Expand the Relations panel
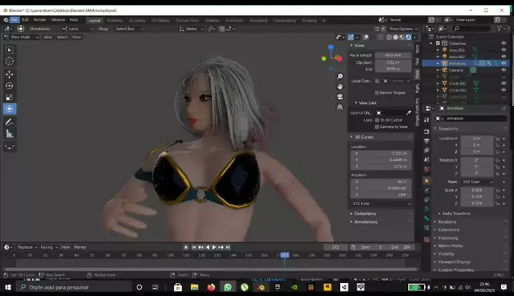The height and width of the screenshot is (296, 514). 447,222
